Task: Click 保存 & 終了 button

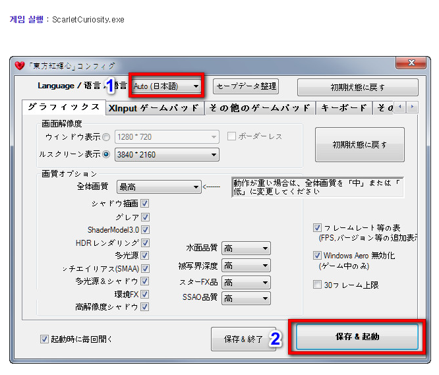Action: coord(243,339)
